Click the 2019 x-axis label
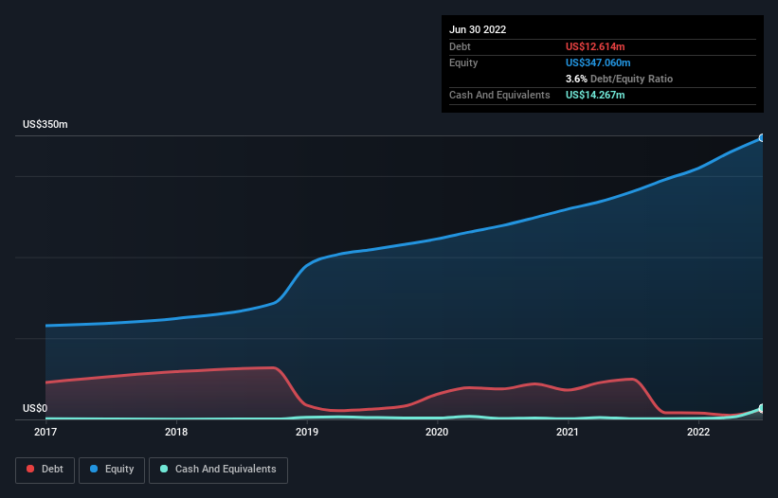The image size is (778, 498). click(307, 432)
